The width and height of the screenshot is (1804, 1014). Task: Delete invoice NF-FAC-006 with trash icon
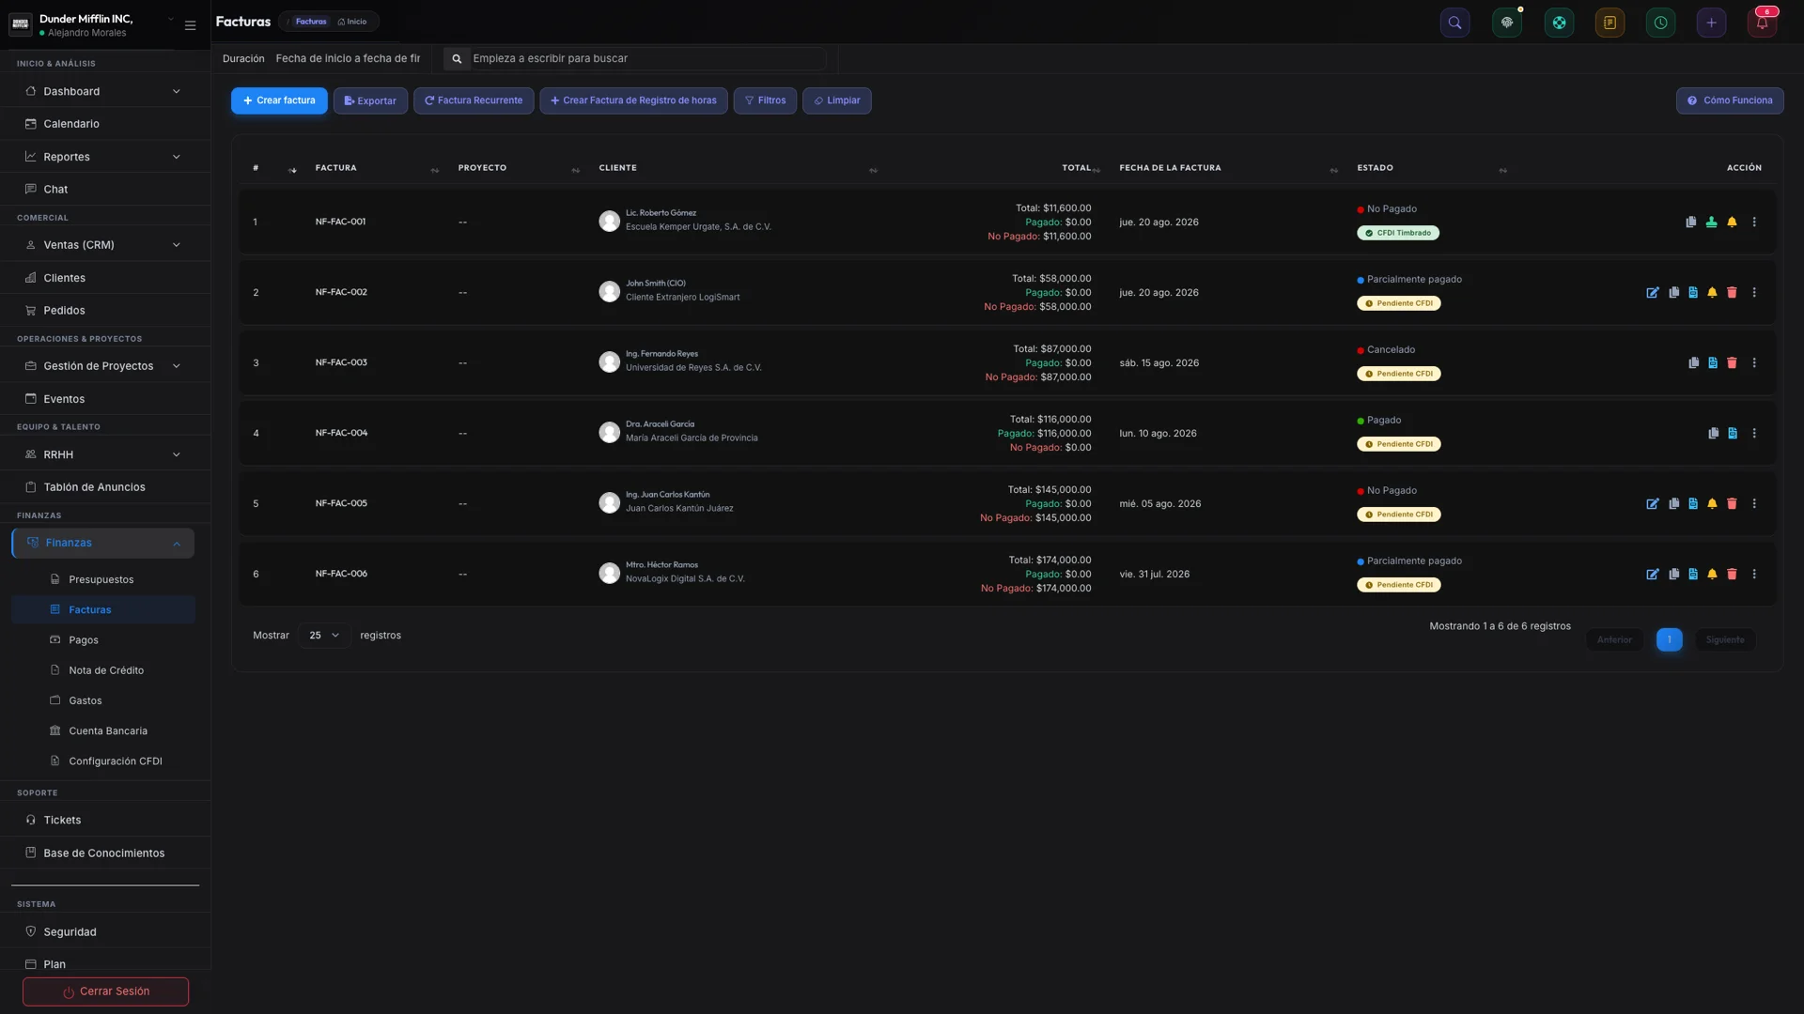(1732, 575)
